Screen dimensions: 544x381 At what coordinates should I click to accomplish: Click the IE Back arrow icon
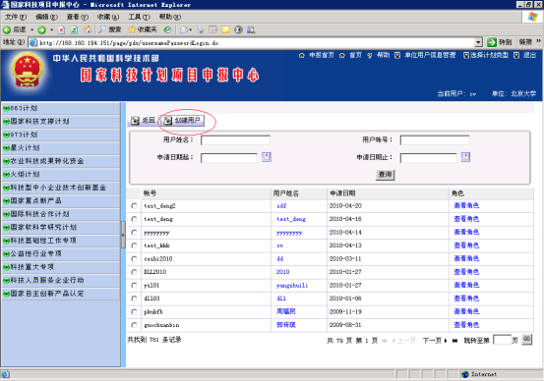point(7,29)
